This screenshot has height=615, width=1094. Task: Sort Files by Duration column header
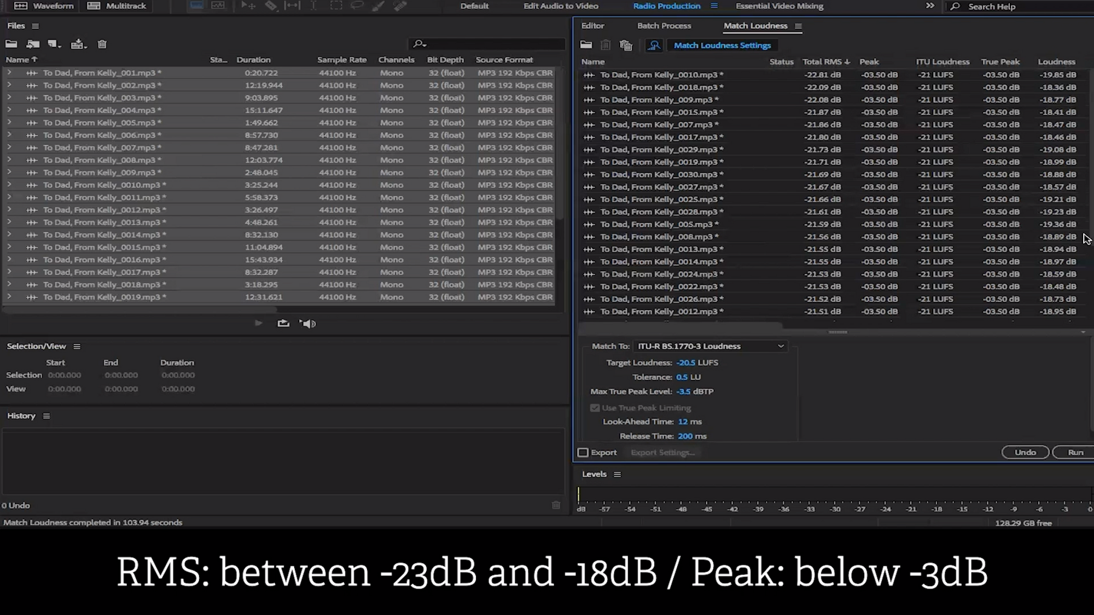(253, 60)
